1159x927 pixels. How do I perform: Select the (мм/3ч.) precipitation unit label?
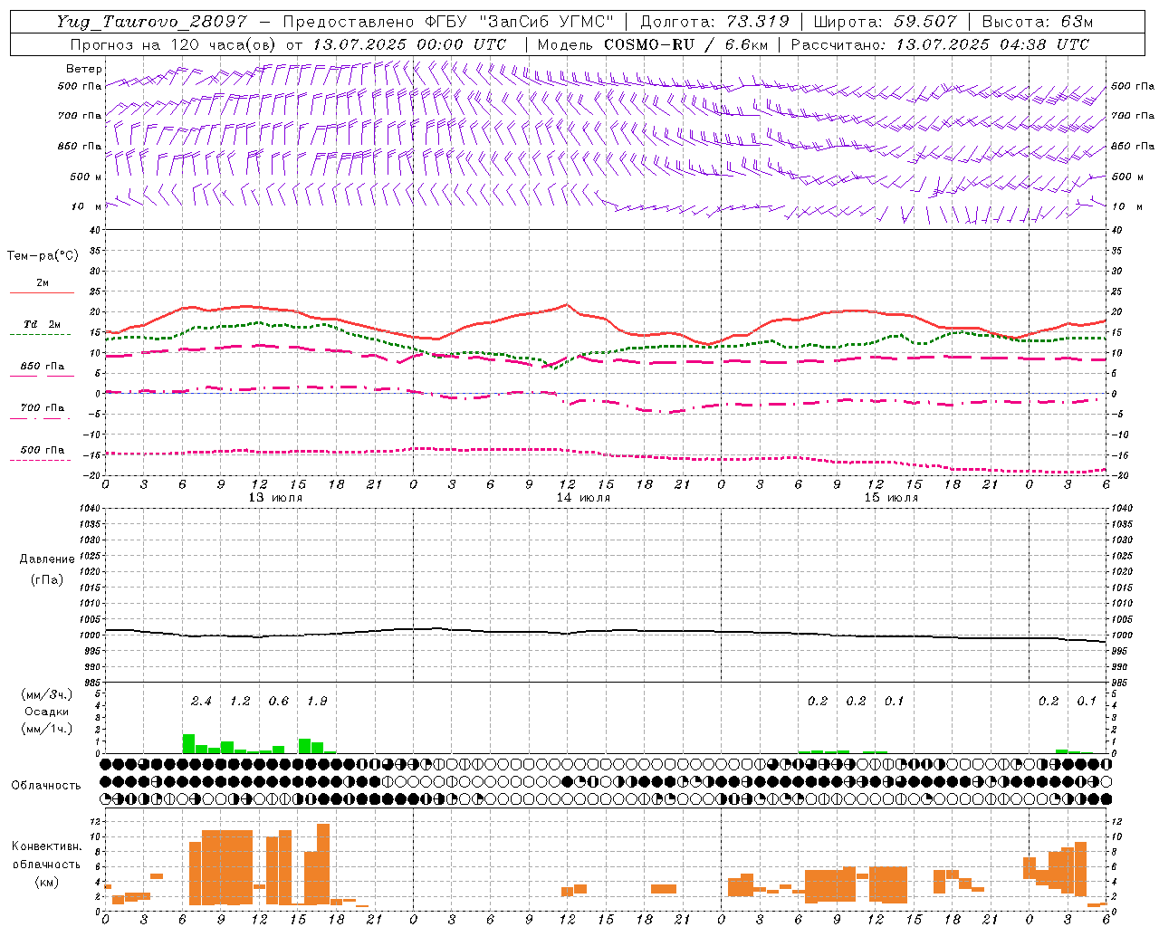pos(46,695)
